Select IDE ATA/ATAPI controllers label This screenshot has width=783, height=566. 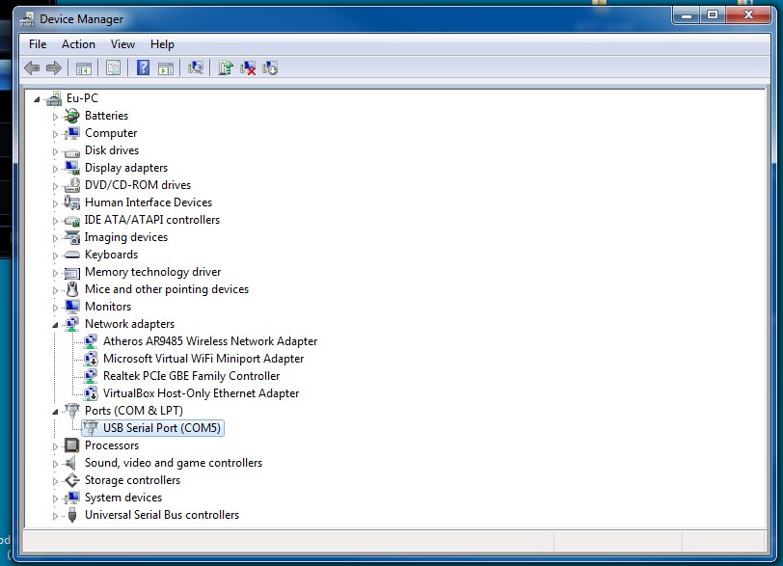(x=151, y=220)
